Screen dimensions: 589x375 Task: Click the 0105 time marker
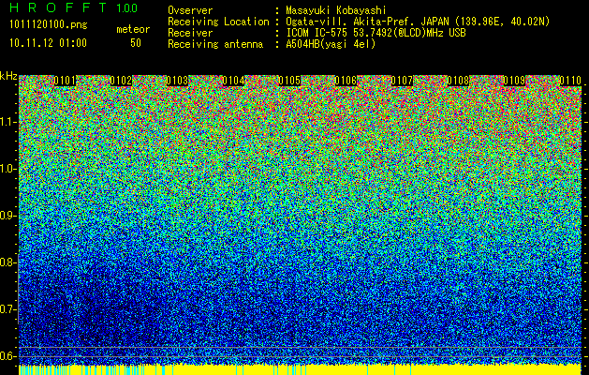(289, 81)
